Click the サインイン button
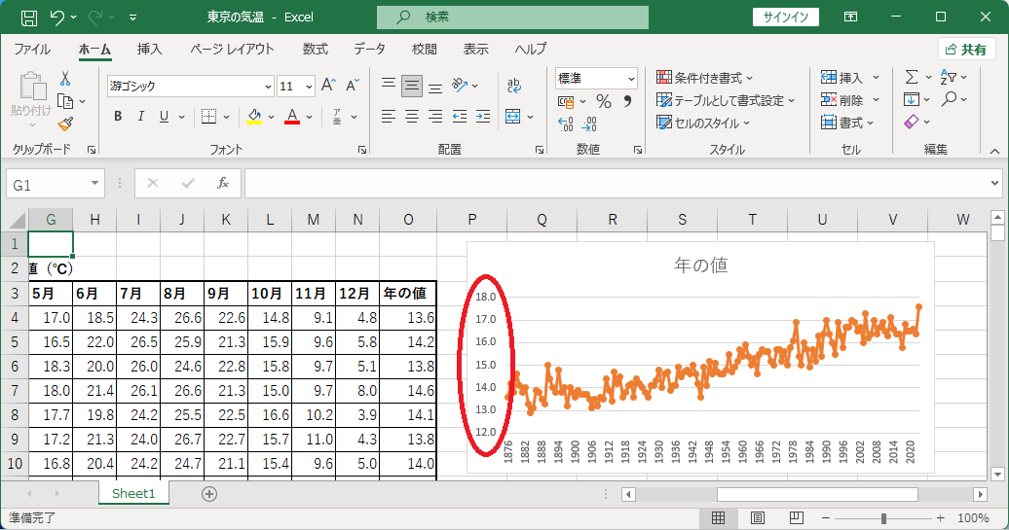This screenshot has height=530, width=1009. pyautogui.click(x=786, y=18)
